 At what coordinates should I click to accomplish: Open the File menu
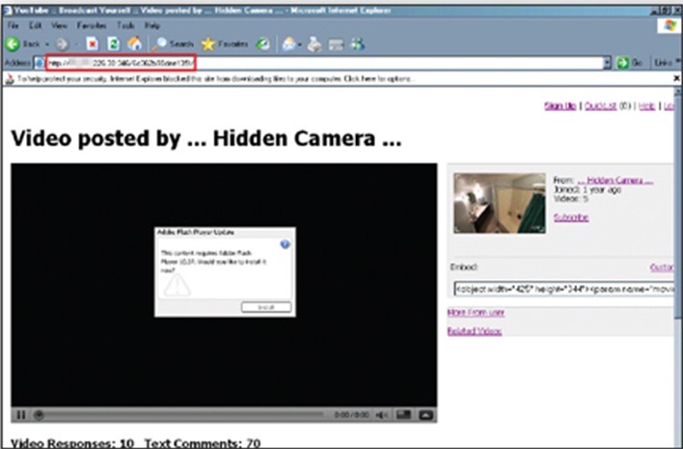click(x=14, y=26)
